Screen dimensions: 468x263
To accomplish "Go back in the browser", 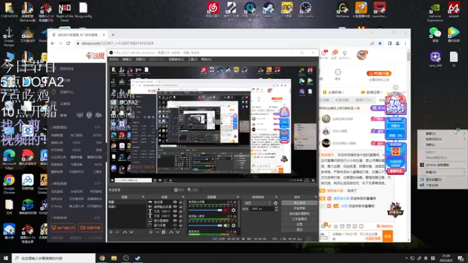I will click(53, 43).
